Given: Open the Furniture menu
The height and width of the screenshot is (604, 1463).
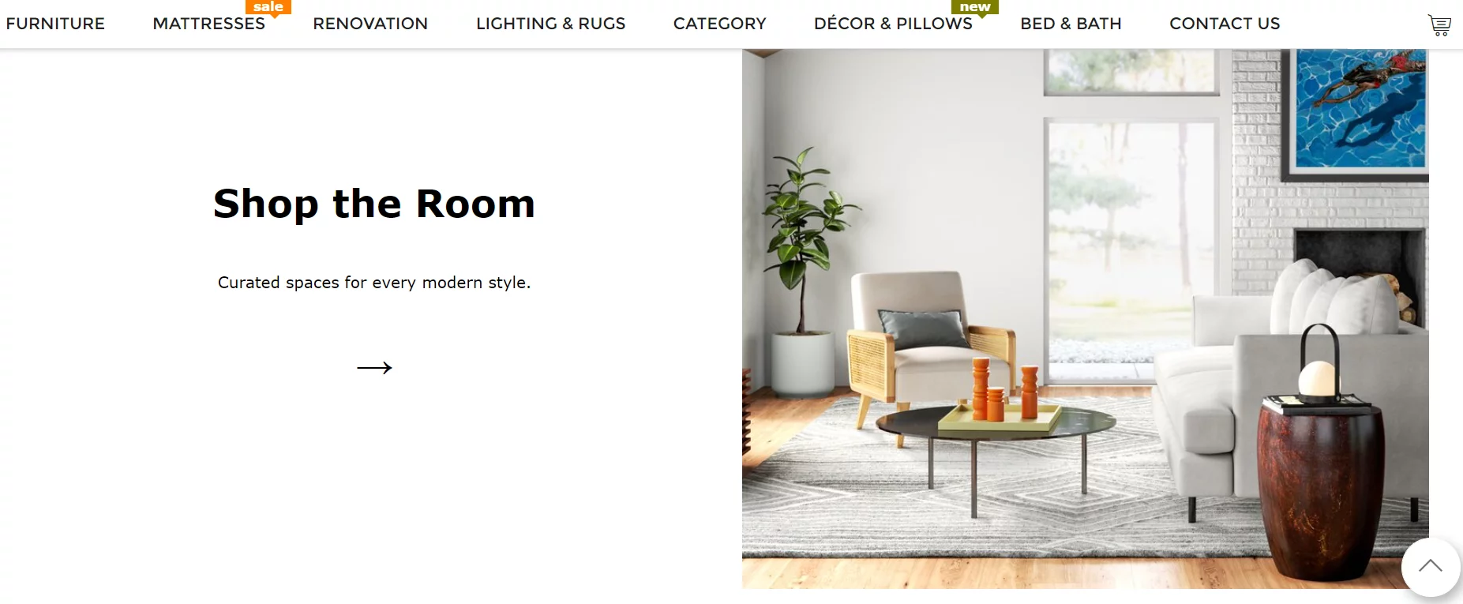Looking at the screenshot, I should [x=55, y=24].
